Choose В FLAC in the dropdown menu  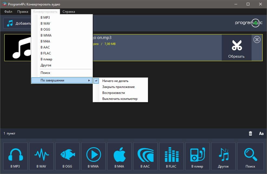tap(62, 53)
